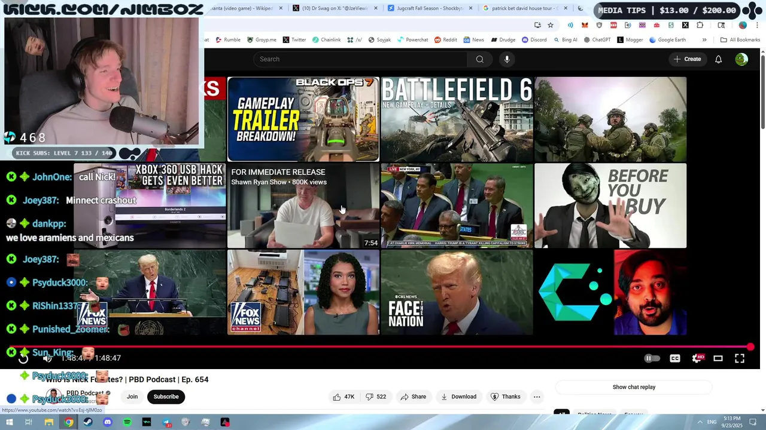This screenshot has width=766, height=430.
Task: Open the All Bookmarks folder
Action: 740,40
